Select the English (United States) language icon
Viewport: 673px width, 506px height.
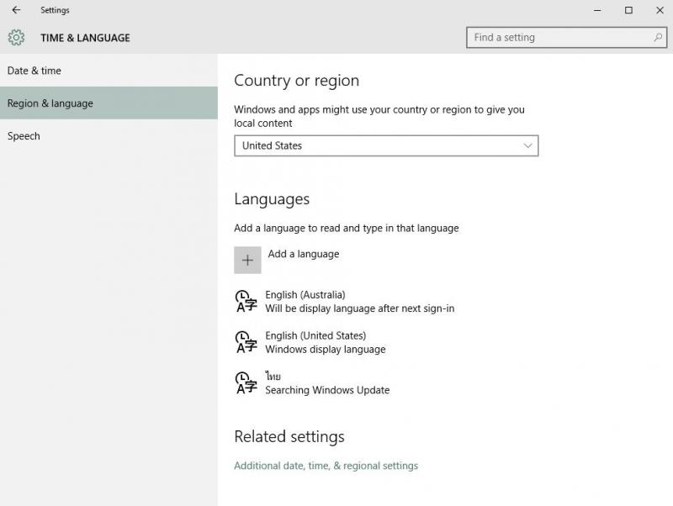pyautogui.click(x=246, y=342)
